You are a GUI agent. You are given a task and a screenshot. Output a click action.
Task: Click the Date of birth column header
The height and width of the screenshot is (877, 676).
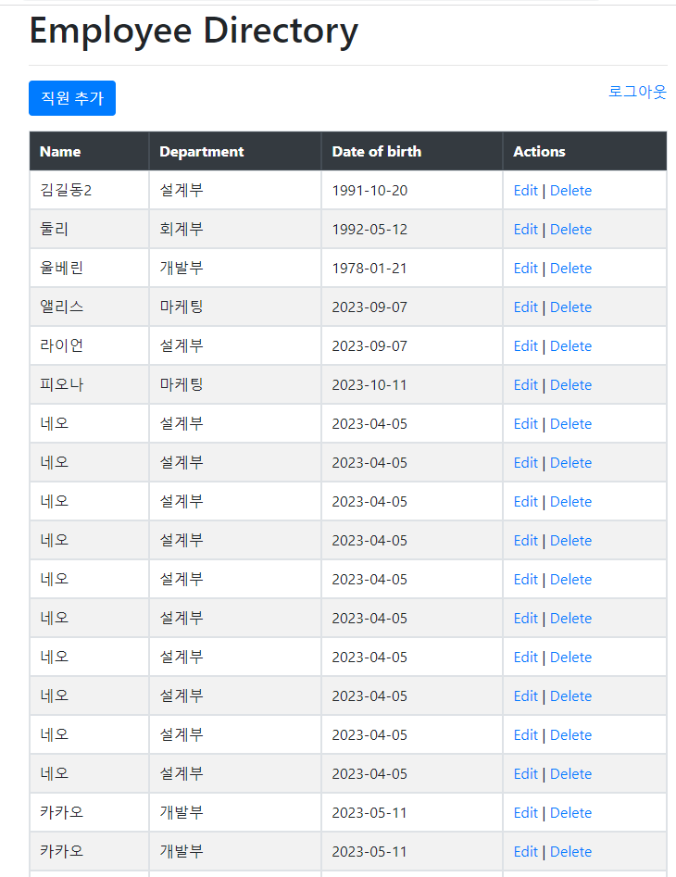(412, 152)
